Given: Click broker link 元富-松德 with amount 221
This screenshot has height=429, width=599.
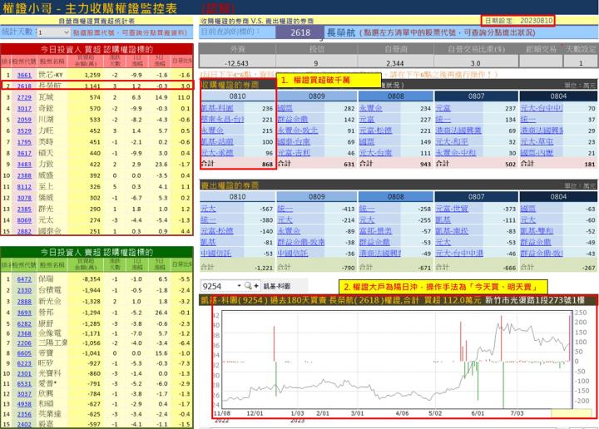Looking at the screenshot, I should 375,131.
